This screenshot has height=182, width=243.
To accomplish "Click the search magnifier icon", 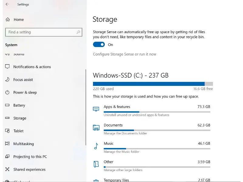I will [78, 32].
